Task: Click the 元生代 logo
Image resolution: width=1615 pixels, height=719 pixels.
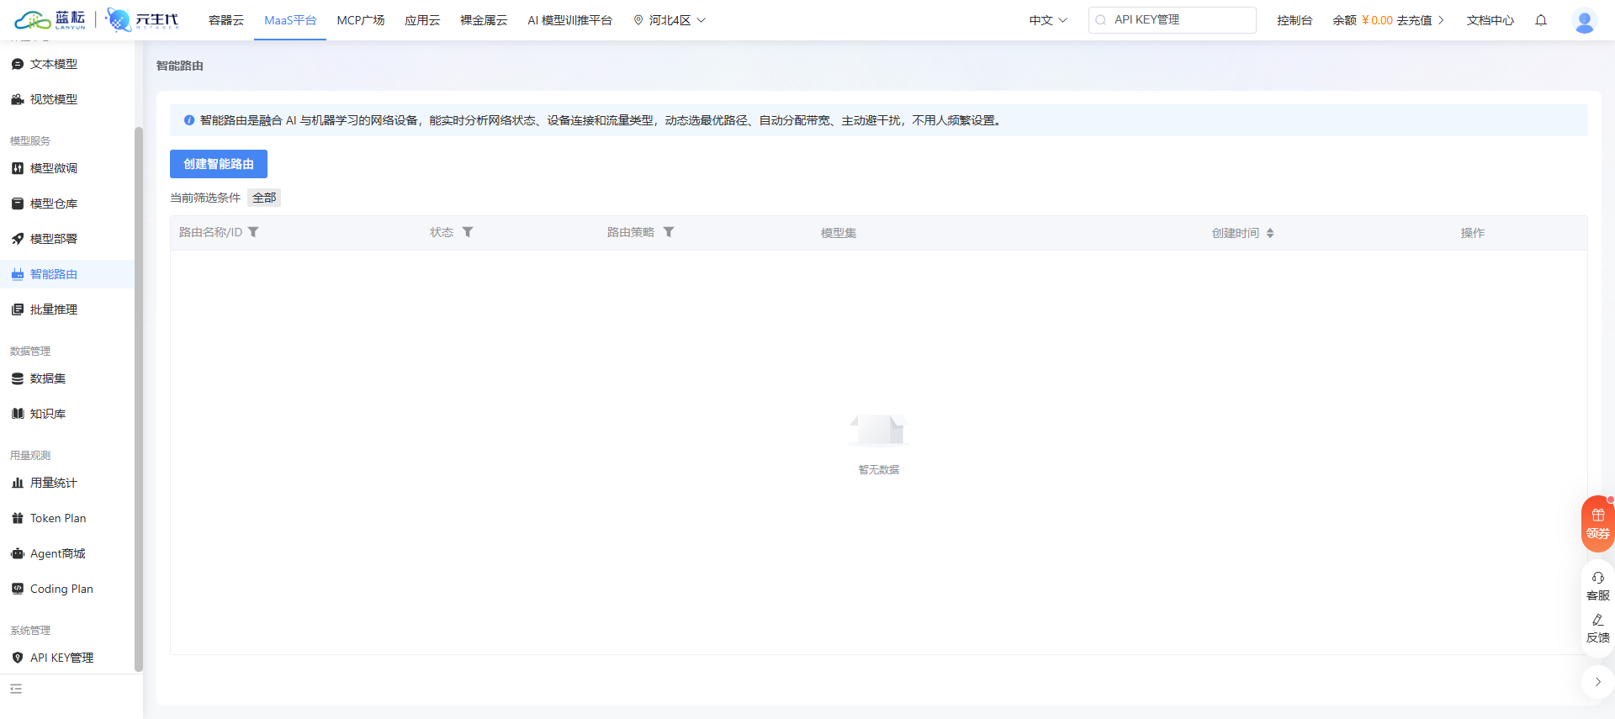Action: pos(143,20)
